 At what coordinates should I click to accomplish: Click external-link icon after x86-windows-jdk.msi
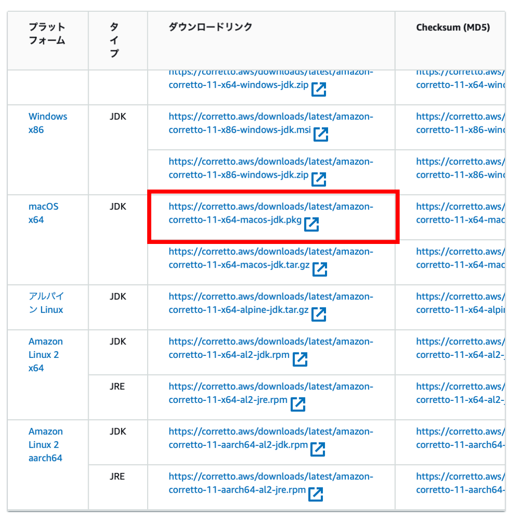coord(320,134)
